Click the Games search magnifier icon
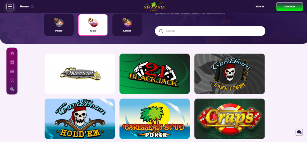Viewport: 307px width, 142px height. [32, 7]
